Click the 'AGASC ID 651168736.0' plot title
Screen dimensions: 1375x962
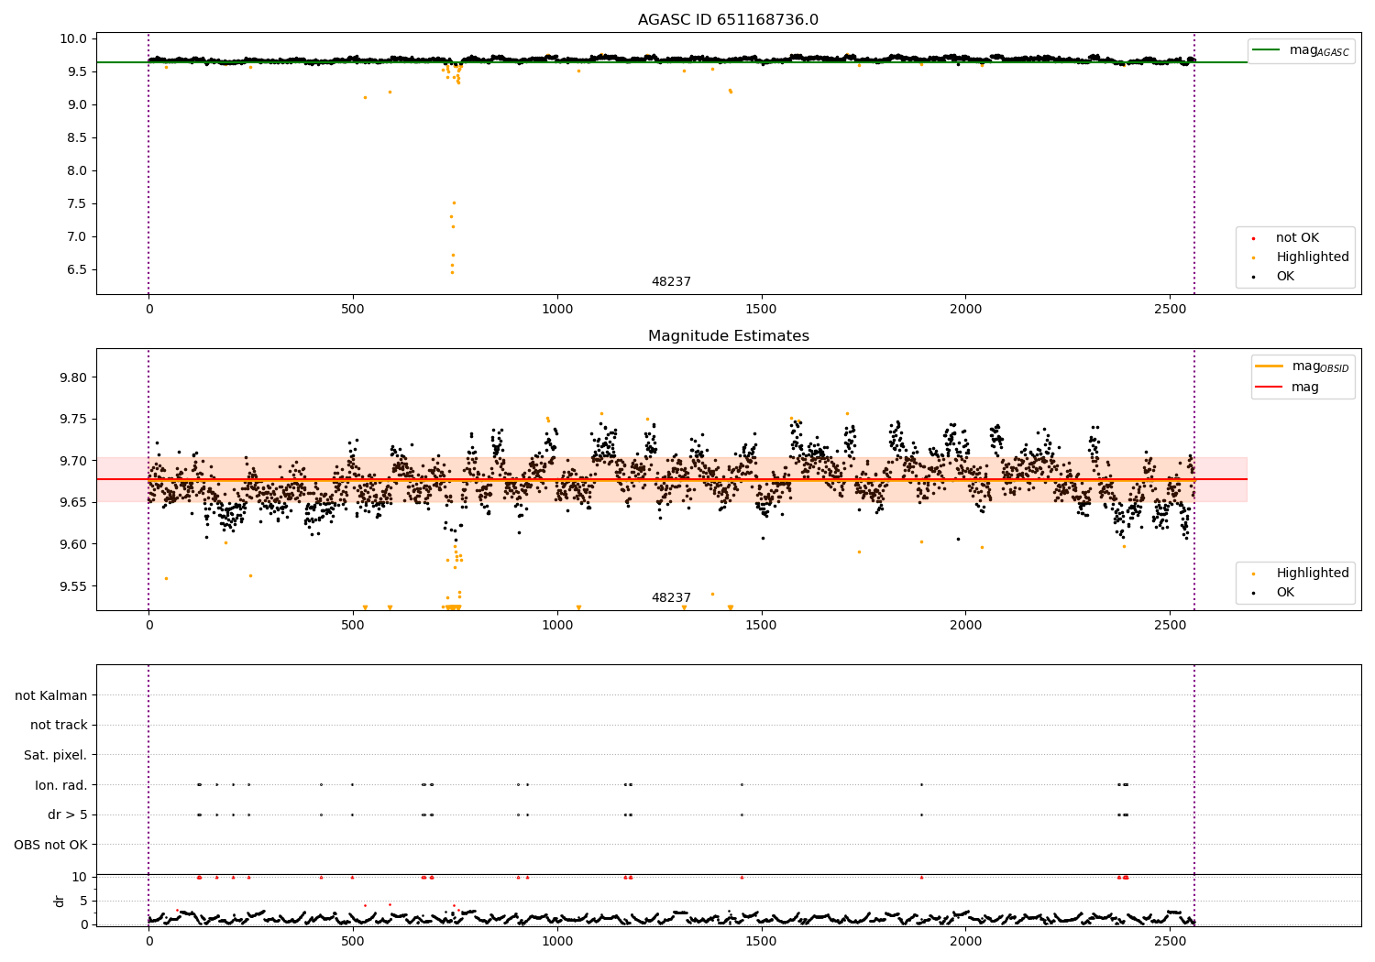tap(729, 20)
